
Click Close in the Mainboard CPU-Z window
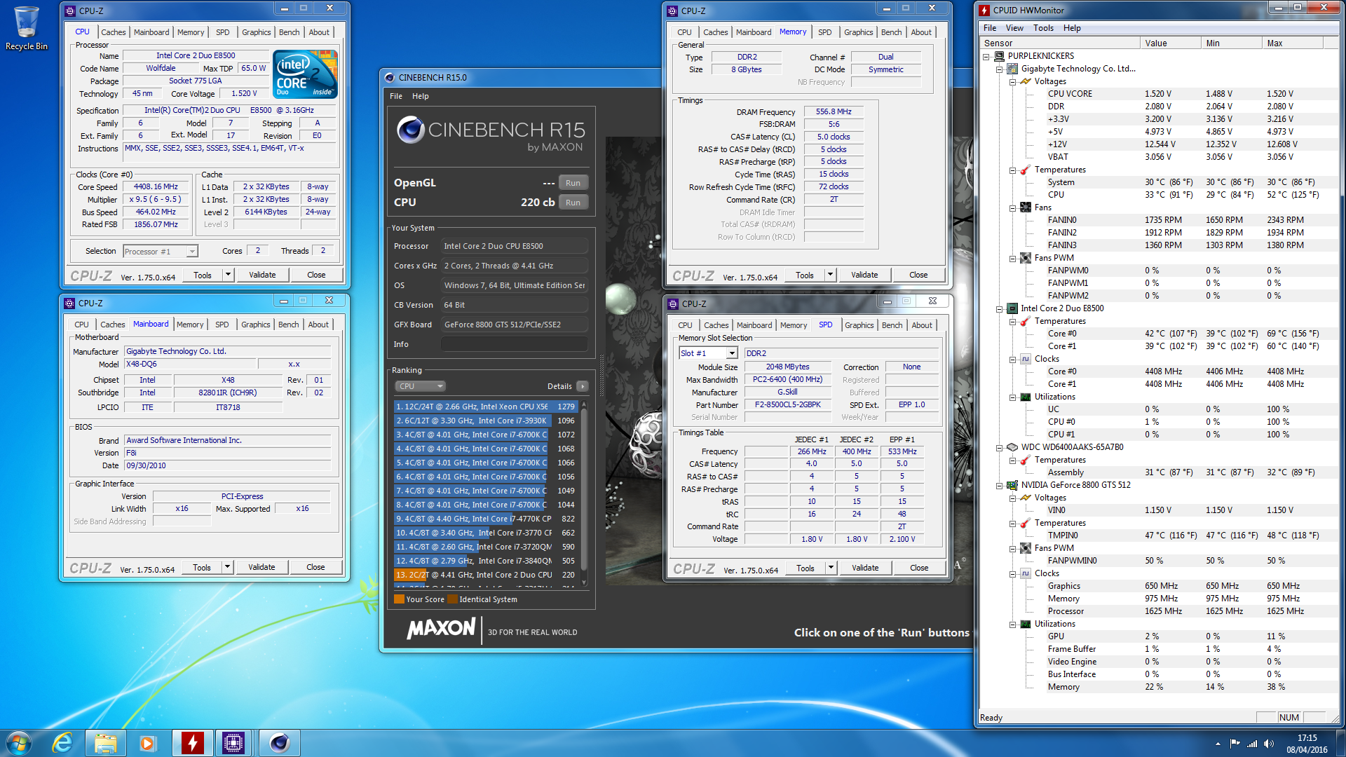click(315, 567)
